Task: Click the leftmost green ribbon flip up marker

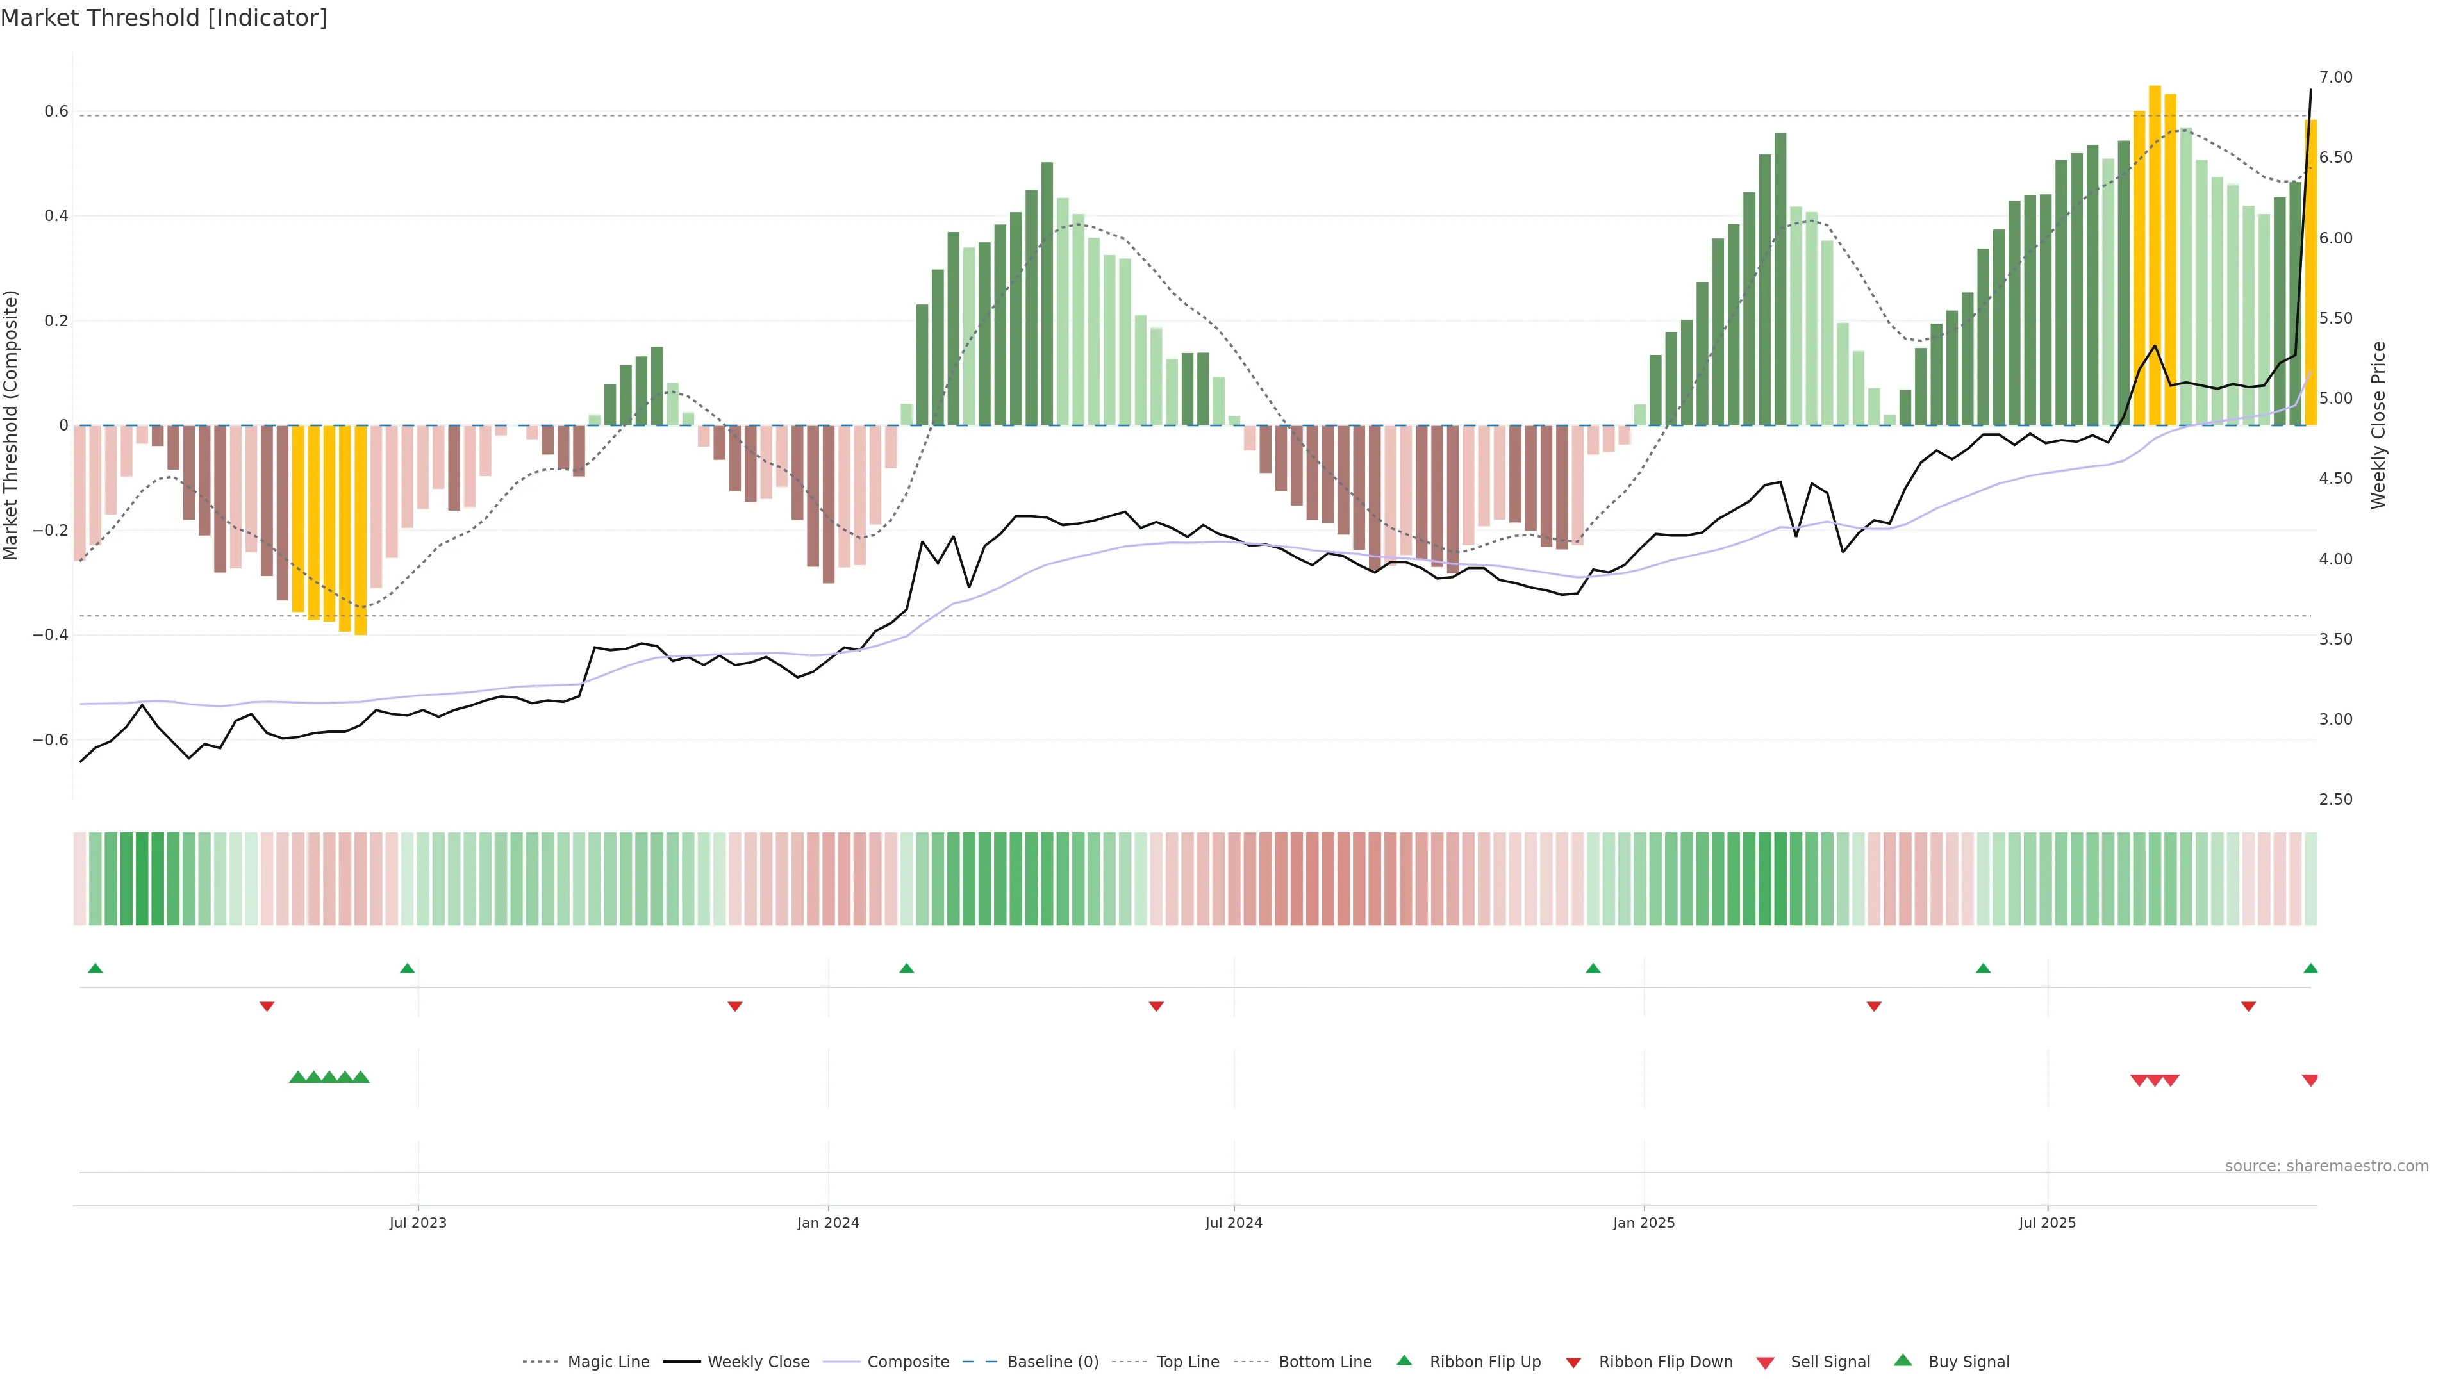Action: click(x=95, y=969)
